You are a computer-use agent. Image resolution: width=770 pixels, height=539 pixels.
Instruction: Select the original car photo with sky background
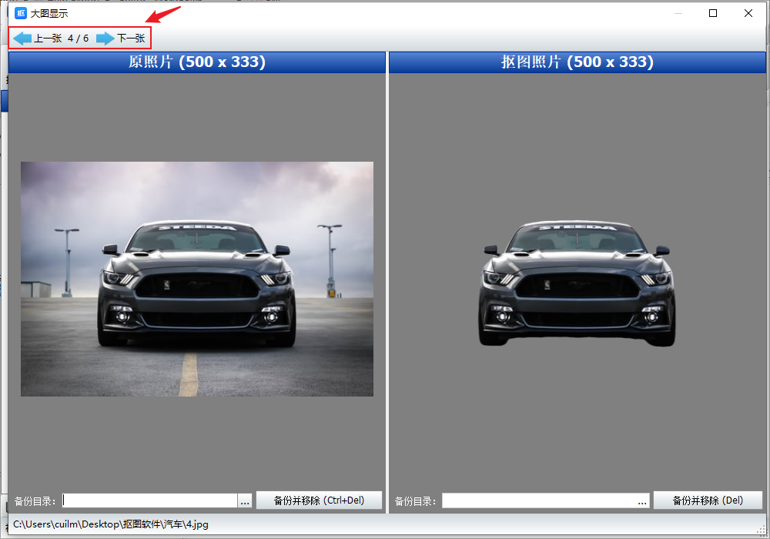coord(197,279)
